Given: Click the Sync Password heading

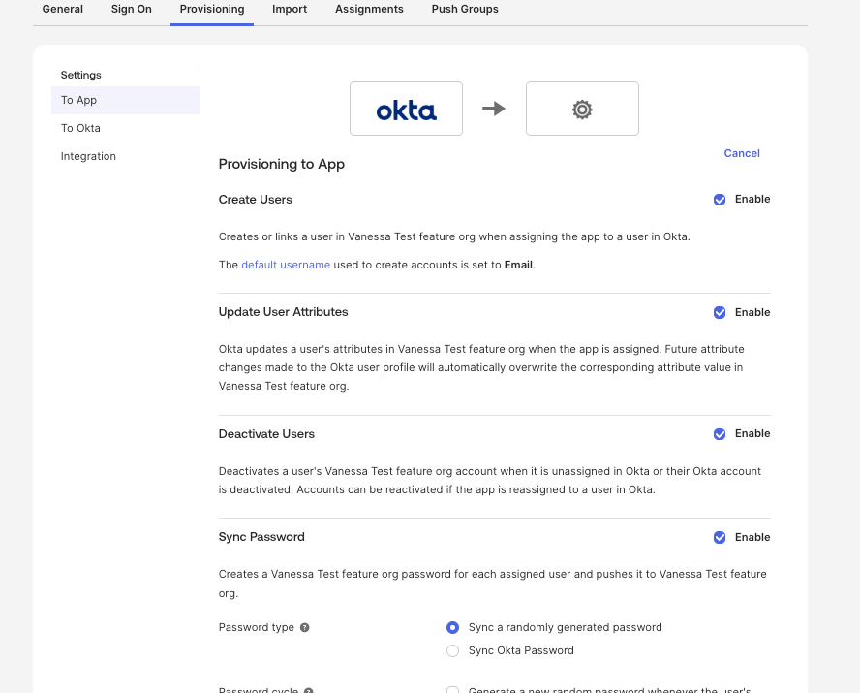Looking at the screenshot, I should (261, 537).
